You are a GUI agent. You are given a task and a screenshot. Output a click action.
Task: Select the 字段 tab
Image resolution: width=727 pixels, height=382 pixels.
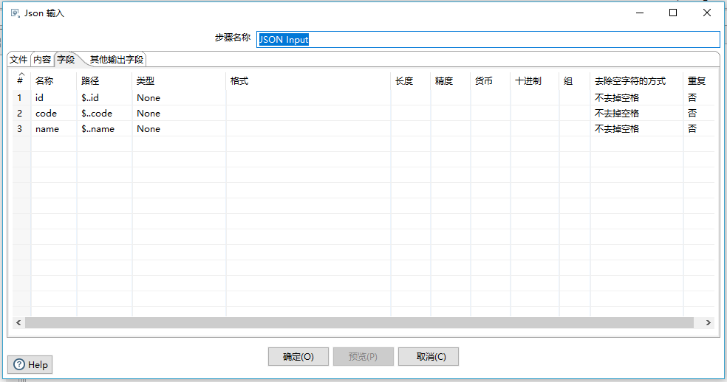[66, 59]
